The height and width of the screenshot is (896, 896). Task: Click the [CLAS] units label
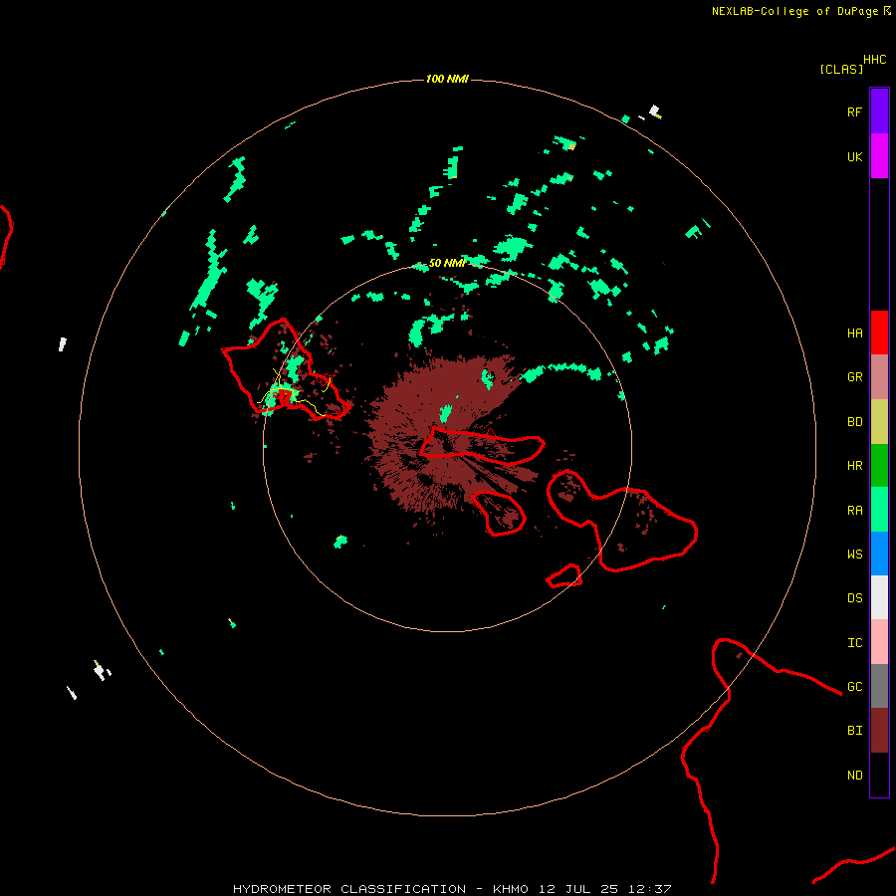841,69
